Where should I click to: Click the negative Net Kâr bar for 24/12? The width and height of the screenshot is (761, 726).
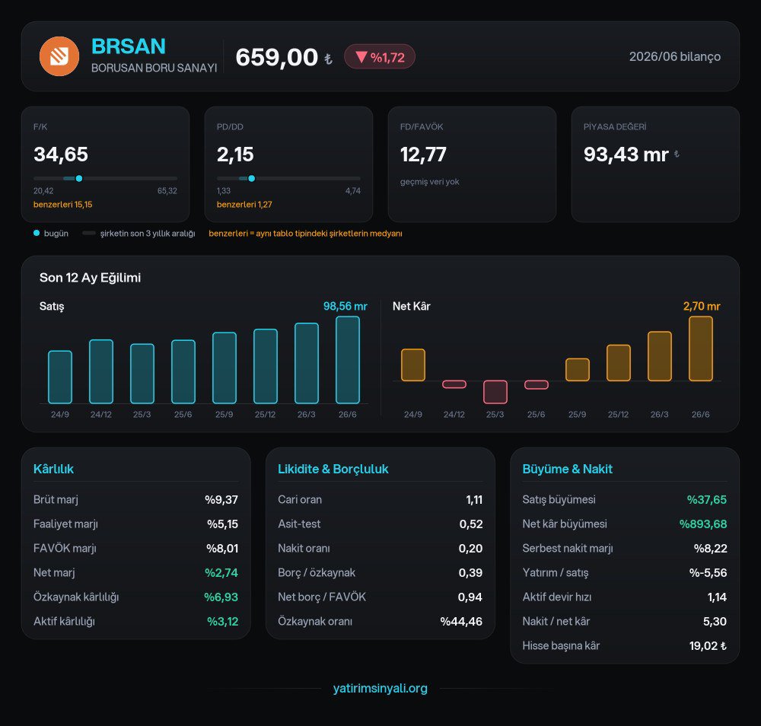(454, 384)
